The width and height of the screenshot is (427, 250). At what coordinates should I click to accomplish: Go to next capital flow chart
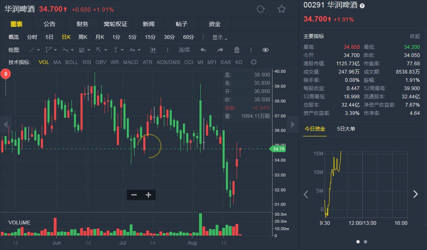point(415,194)
